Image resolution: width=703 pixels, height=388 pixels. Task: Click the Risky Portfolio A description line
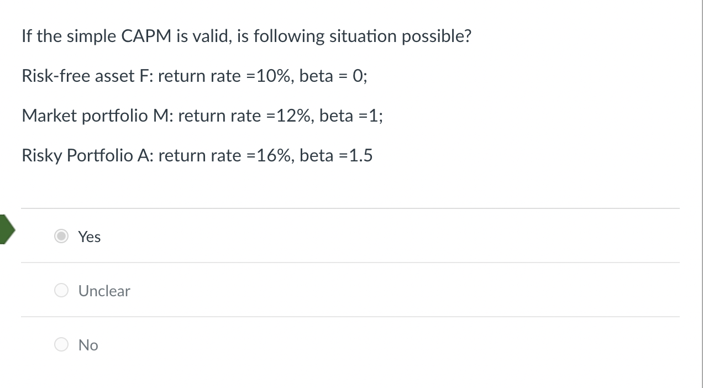[197, 155]
